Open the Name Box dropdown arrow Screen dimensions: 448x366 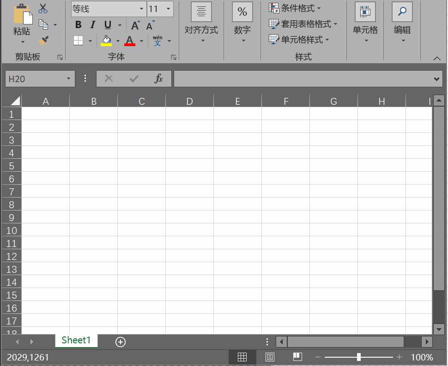[x=68, y=78]
